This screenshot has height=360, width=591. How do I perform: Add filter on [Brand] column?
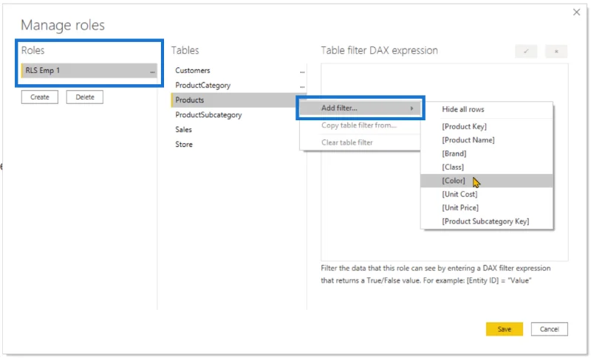(x=487, y=153)
